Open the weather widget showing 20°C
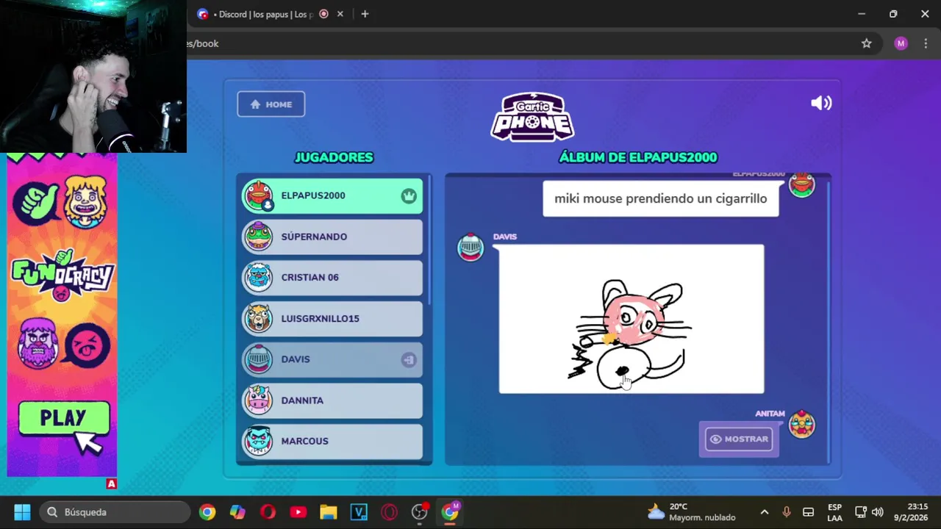Screen dimensions: 941x529 (691, 512)
